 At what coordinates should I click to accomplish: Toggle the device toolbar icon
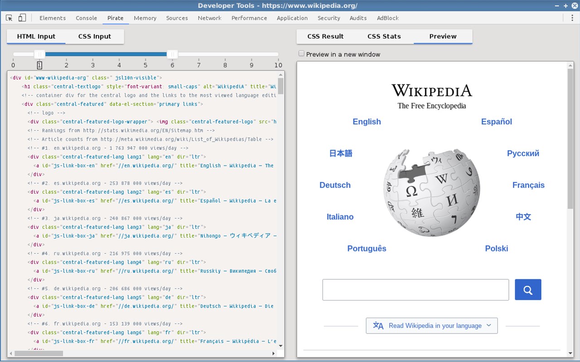click(22, 18)
